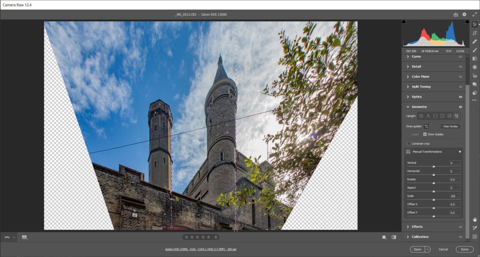Select the Radial Filter tool

click(x=475, y=67)
